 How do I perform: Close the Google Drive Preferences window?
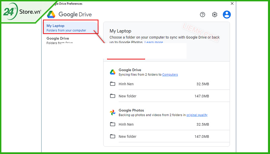(x=232, y=3)
